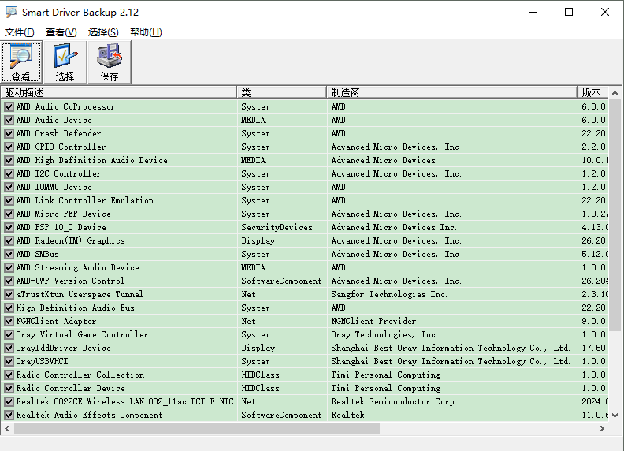Uncheck the AMD Radeon(TM) Graphics checkbox
Viewport: 624px width, 451px height.
point(9,240)
